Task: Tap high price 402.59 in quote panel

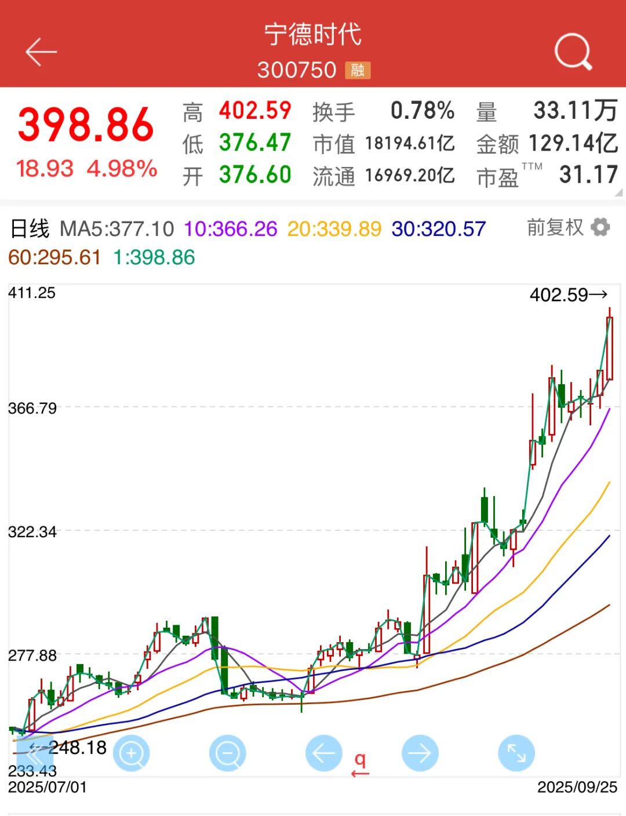Action: click(255, 110)
